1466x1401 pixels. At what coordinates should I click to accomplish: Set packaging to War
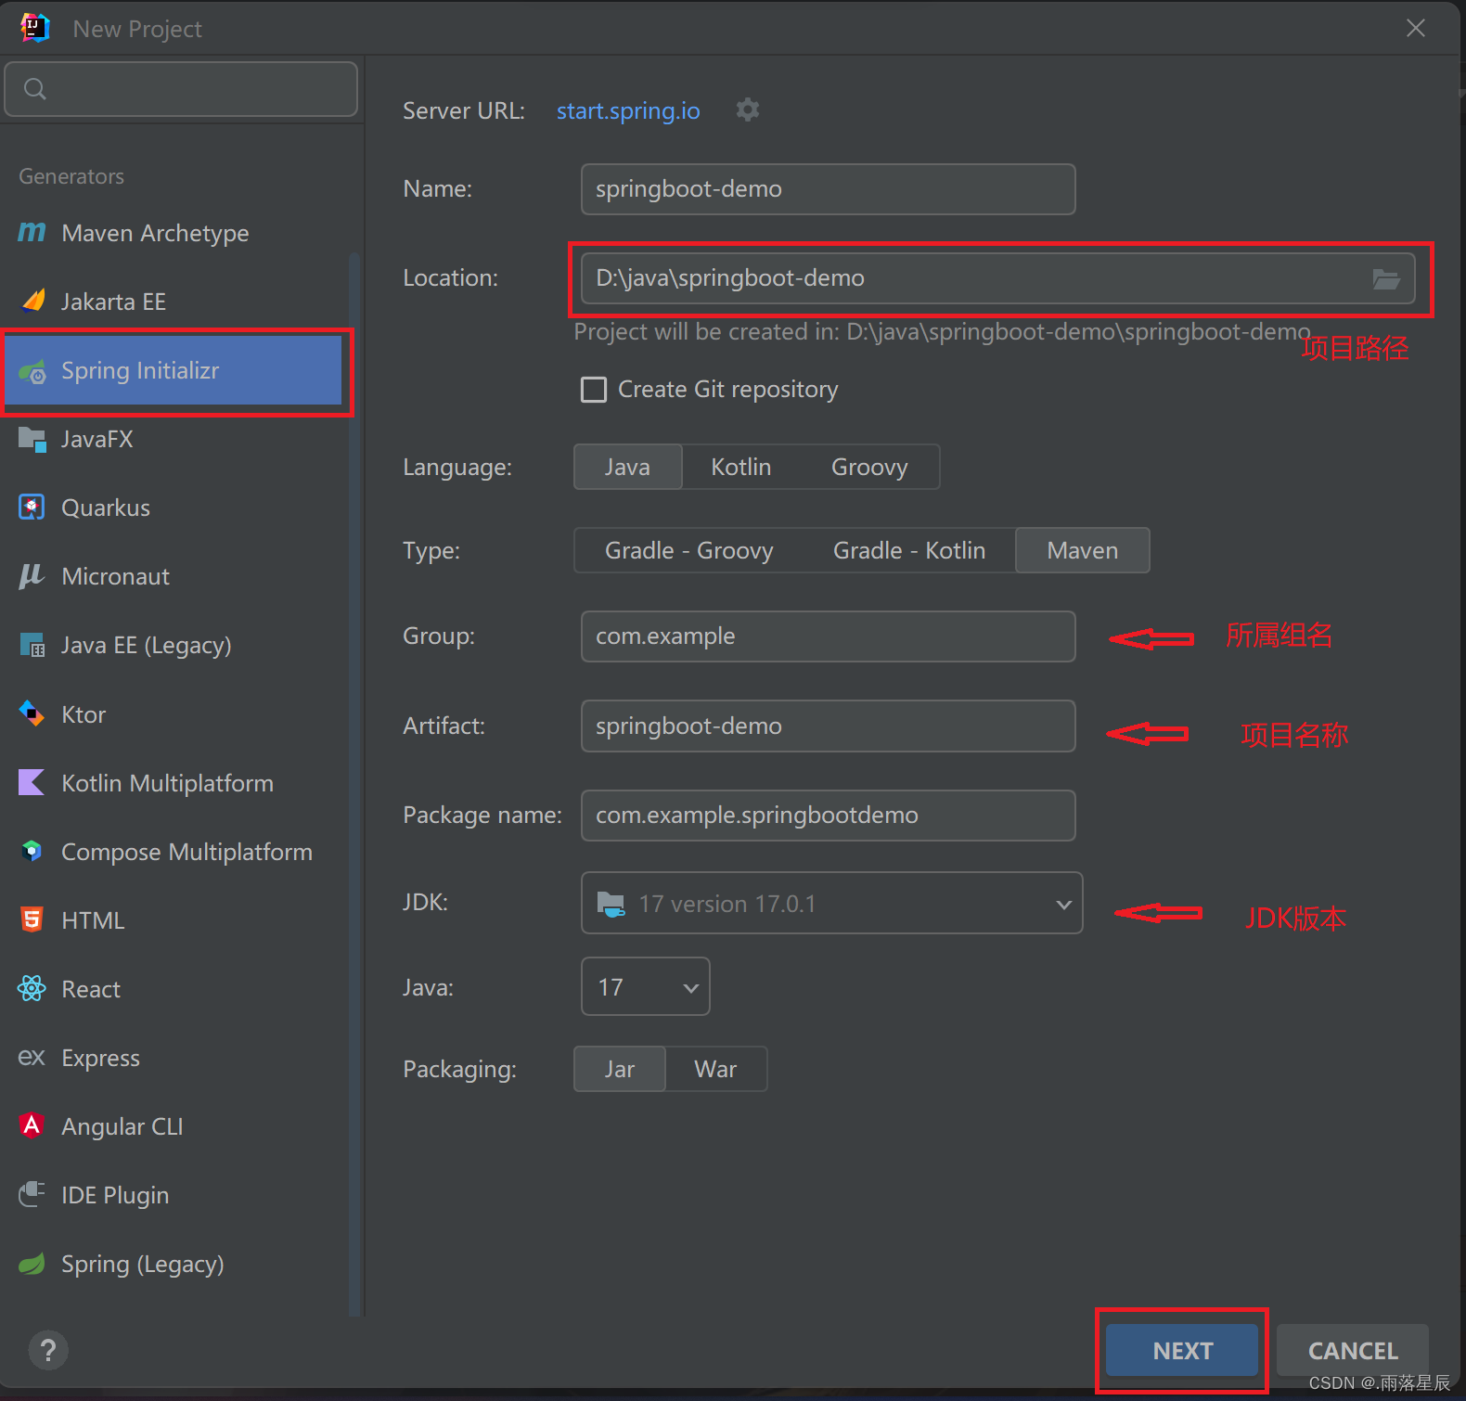point(715,1069)
